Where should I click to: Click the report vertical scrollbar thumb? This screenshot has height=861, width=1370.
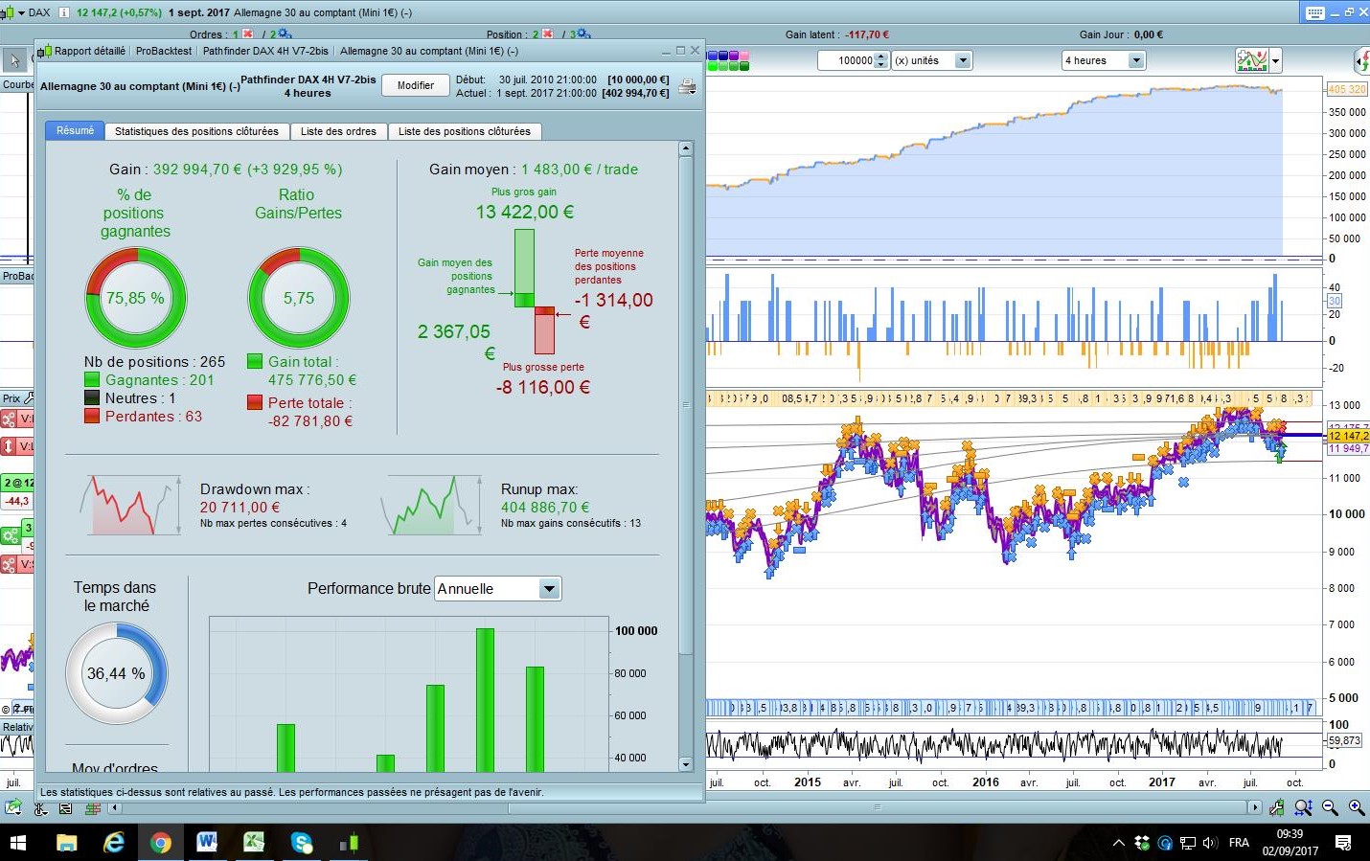[x=685, y=404]
